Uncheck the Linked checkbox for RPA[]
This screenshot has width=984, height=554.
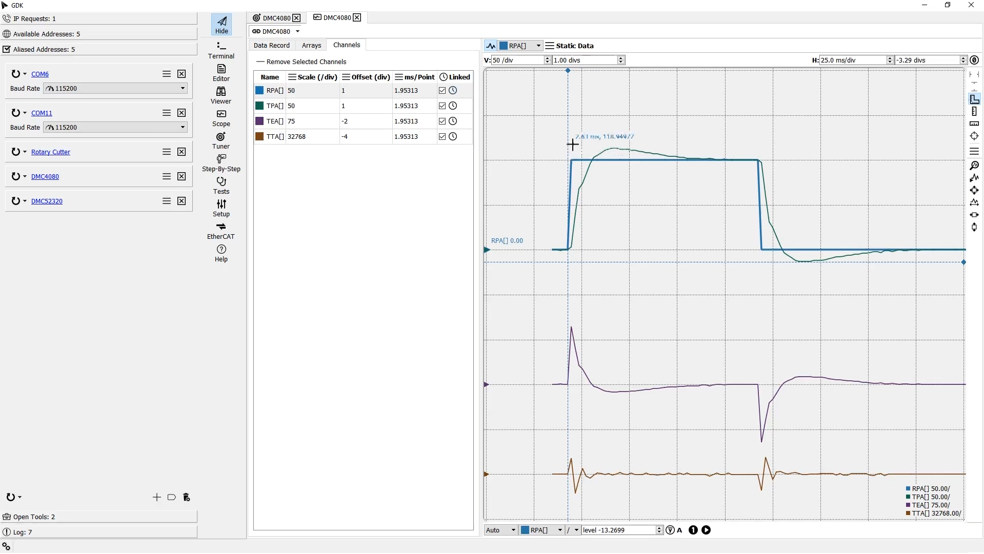click(442, 91)
